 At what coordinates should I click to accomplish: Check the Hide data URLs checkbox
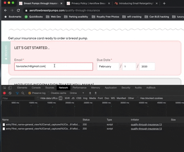[x=38, y=98]
